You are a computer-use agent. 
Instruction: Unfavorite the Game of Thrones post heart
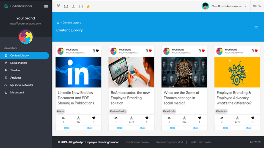[x=203, y=51]
